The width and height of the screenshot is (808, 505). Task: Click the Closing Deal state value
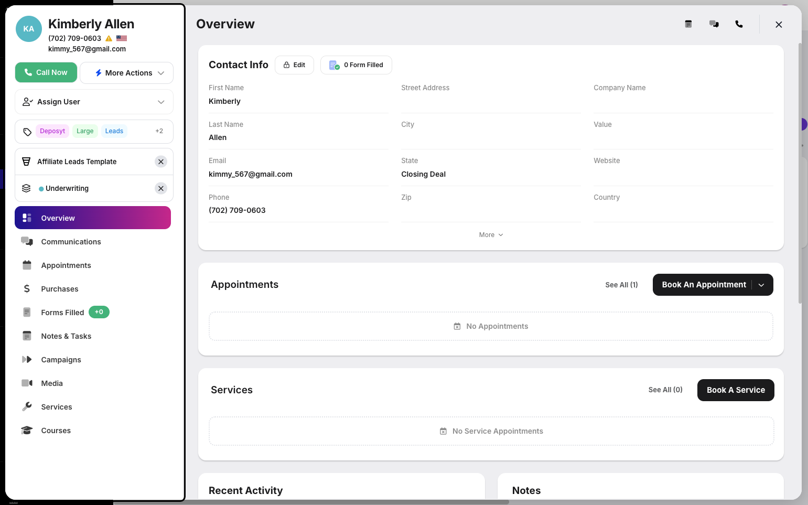tap(423, 174)
